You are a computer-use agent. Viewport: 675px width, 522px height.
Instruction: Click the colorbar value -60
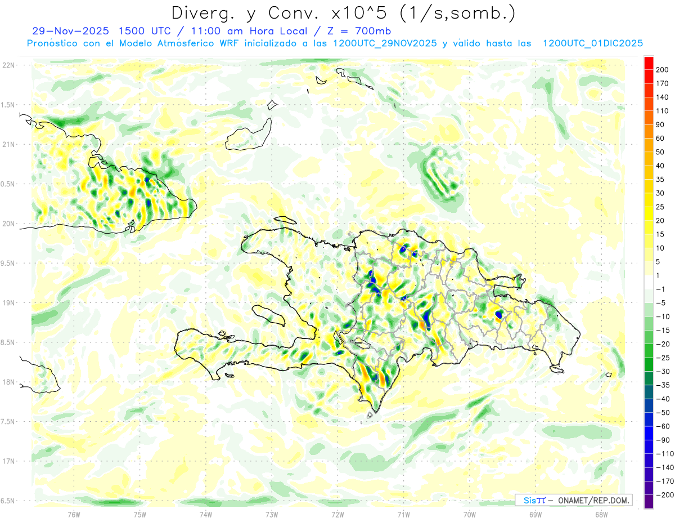coord(663,426)
